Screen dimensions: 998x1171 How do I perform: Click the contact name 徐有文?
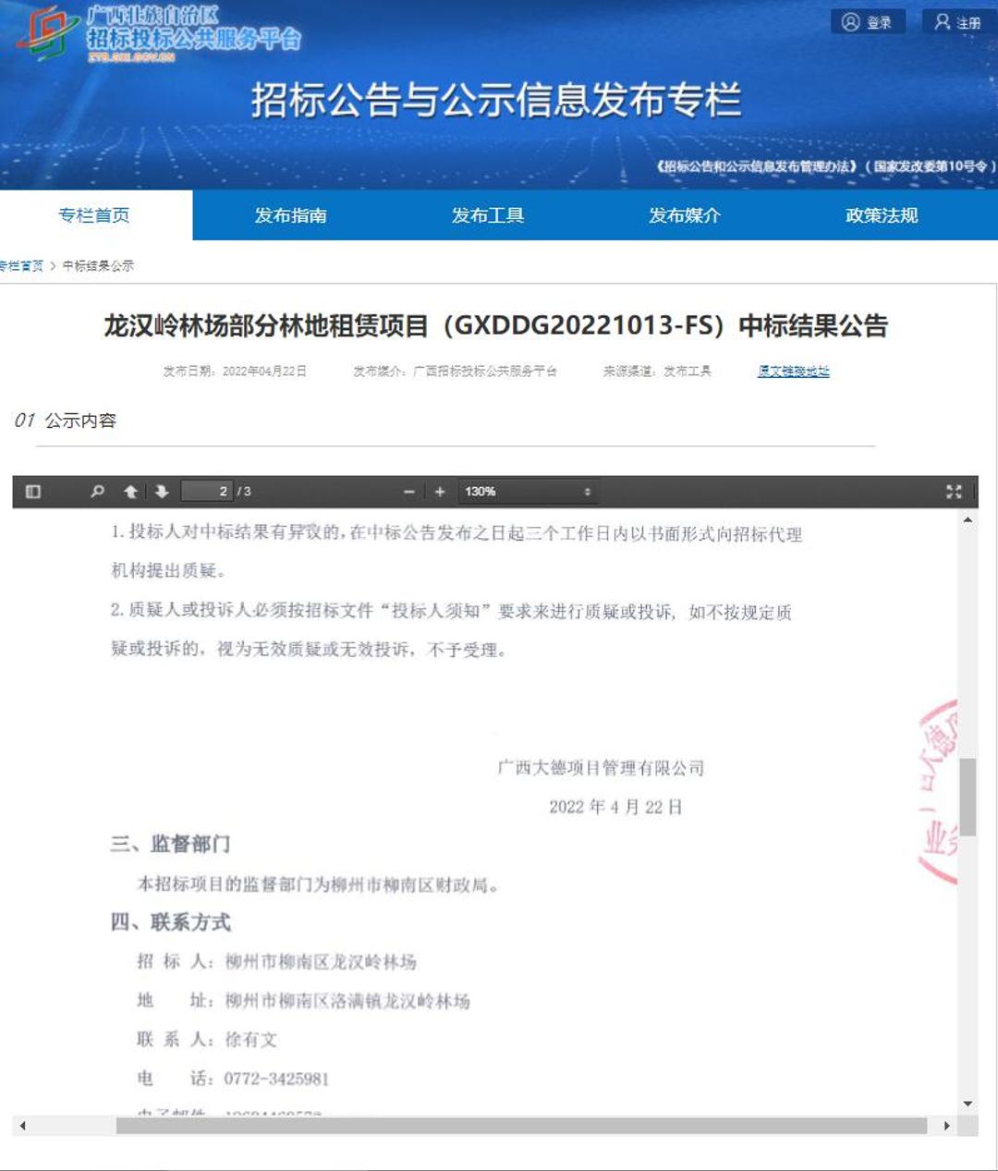click(251, 1040)
